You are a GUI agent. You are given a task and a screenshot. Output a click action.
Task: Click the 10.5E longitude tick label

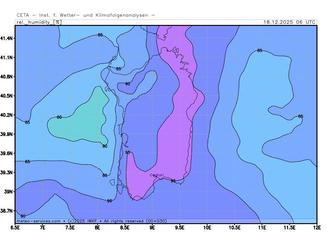(x=234, y=227)
